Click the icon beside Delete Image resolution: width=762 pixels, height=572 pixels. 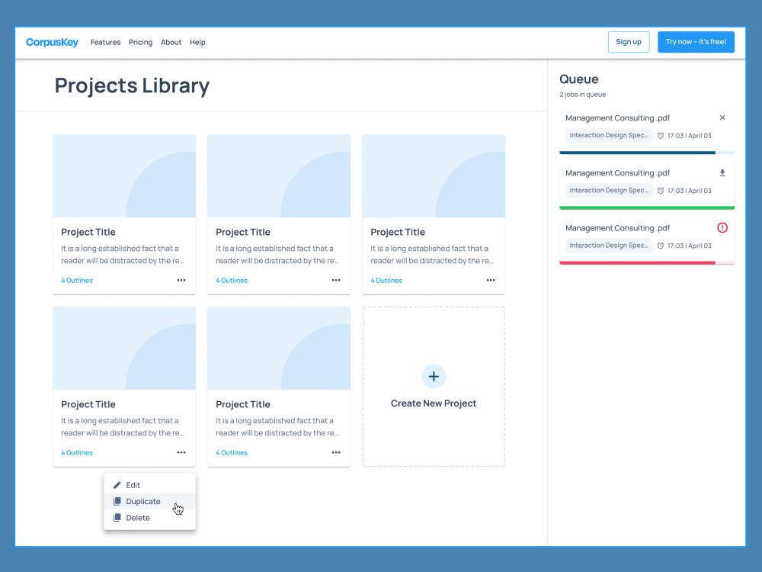pos(117,518)
